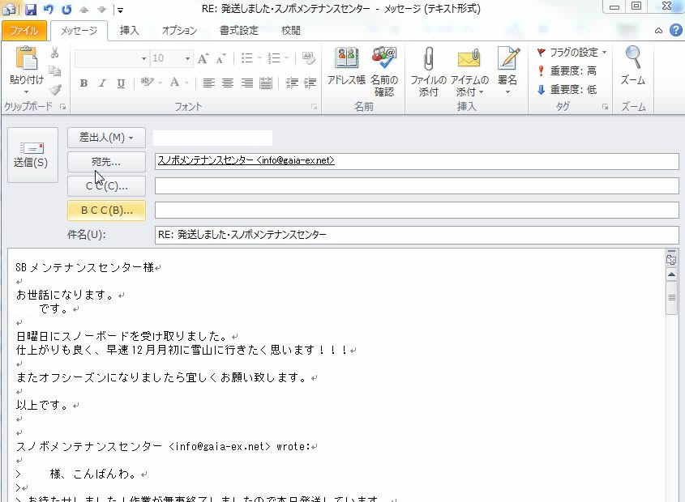Click the 宛先... recipients button
Image resolution: width=685 pixels, height=502 pixels.
106,162
